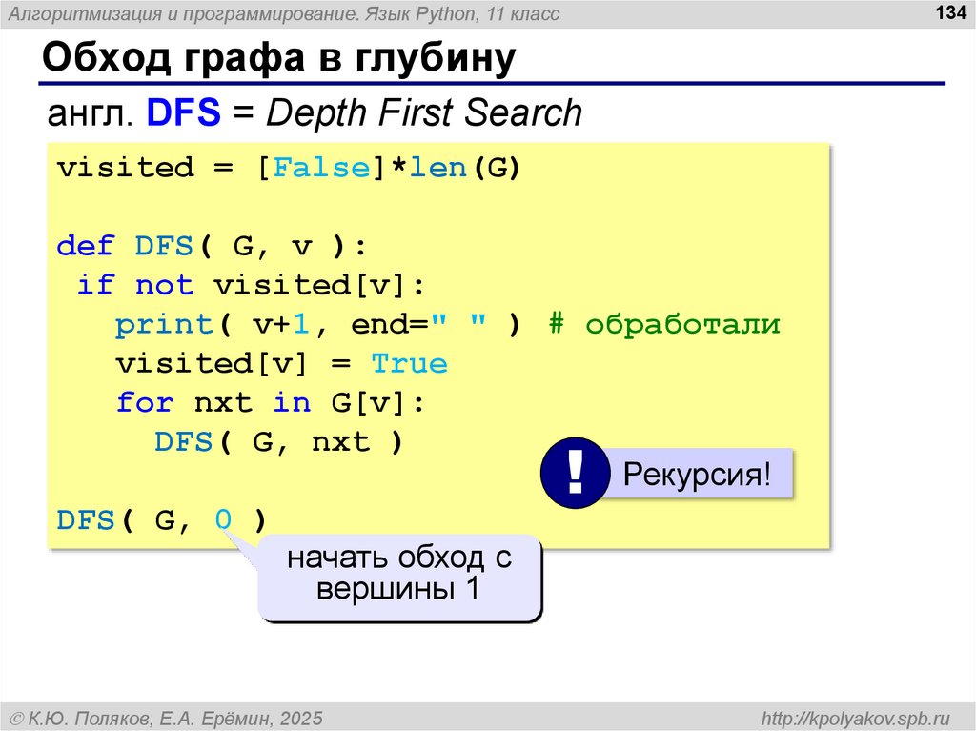This screenshot has width=976, height=731.
Task: Click the 'for nxt in G[v]:' loop line
Action: [271, 403]
